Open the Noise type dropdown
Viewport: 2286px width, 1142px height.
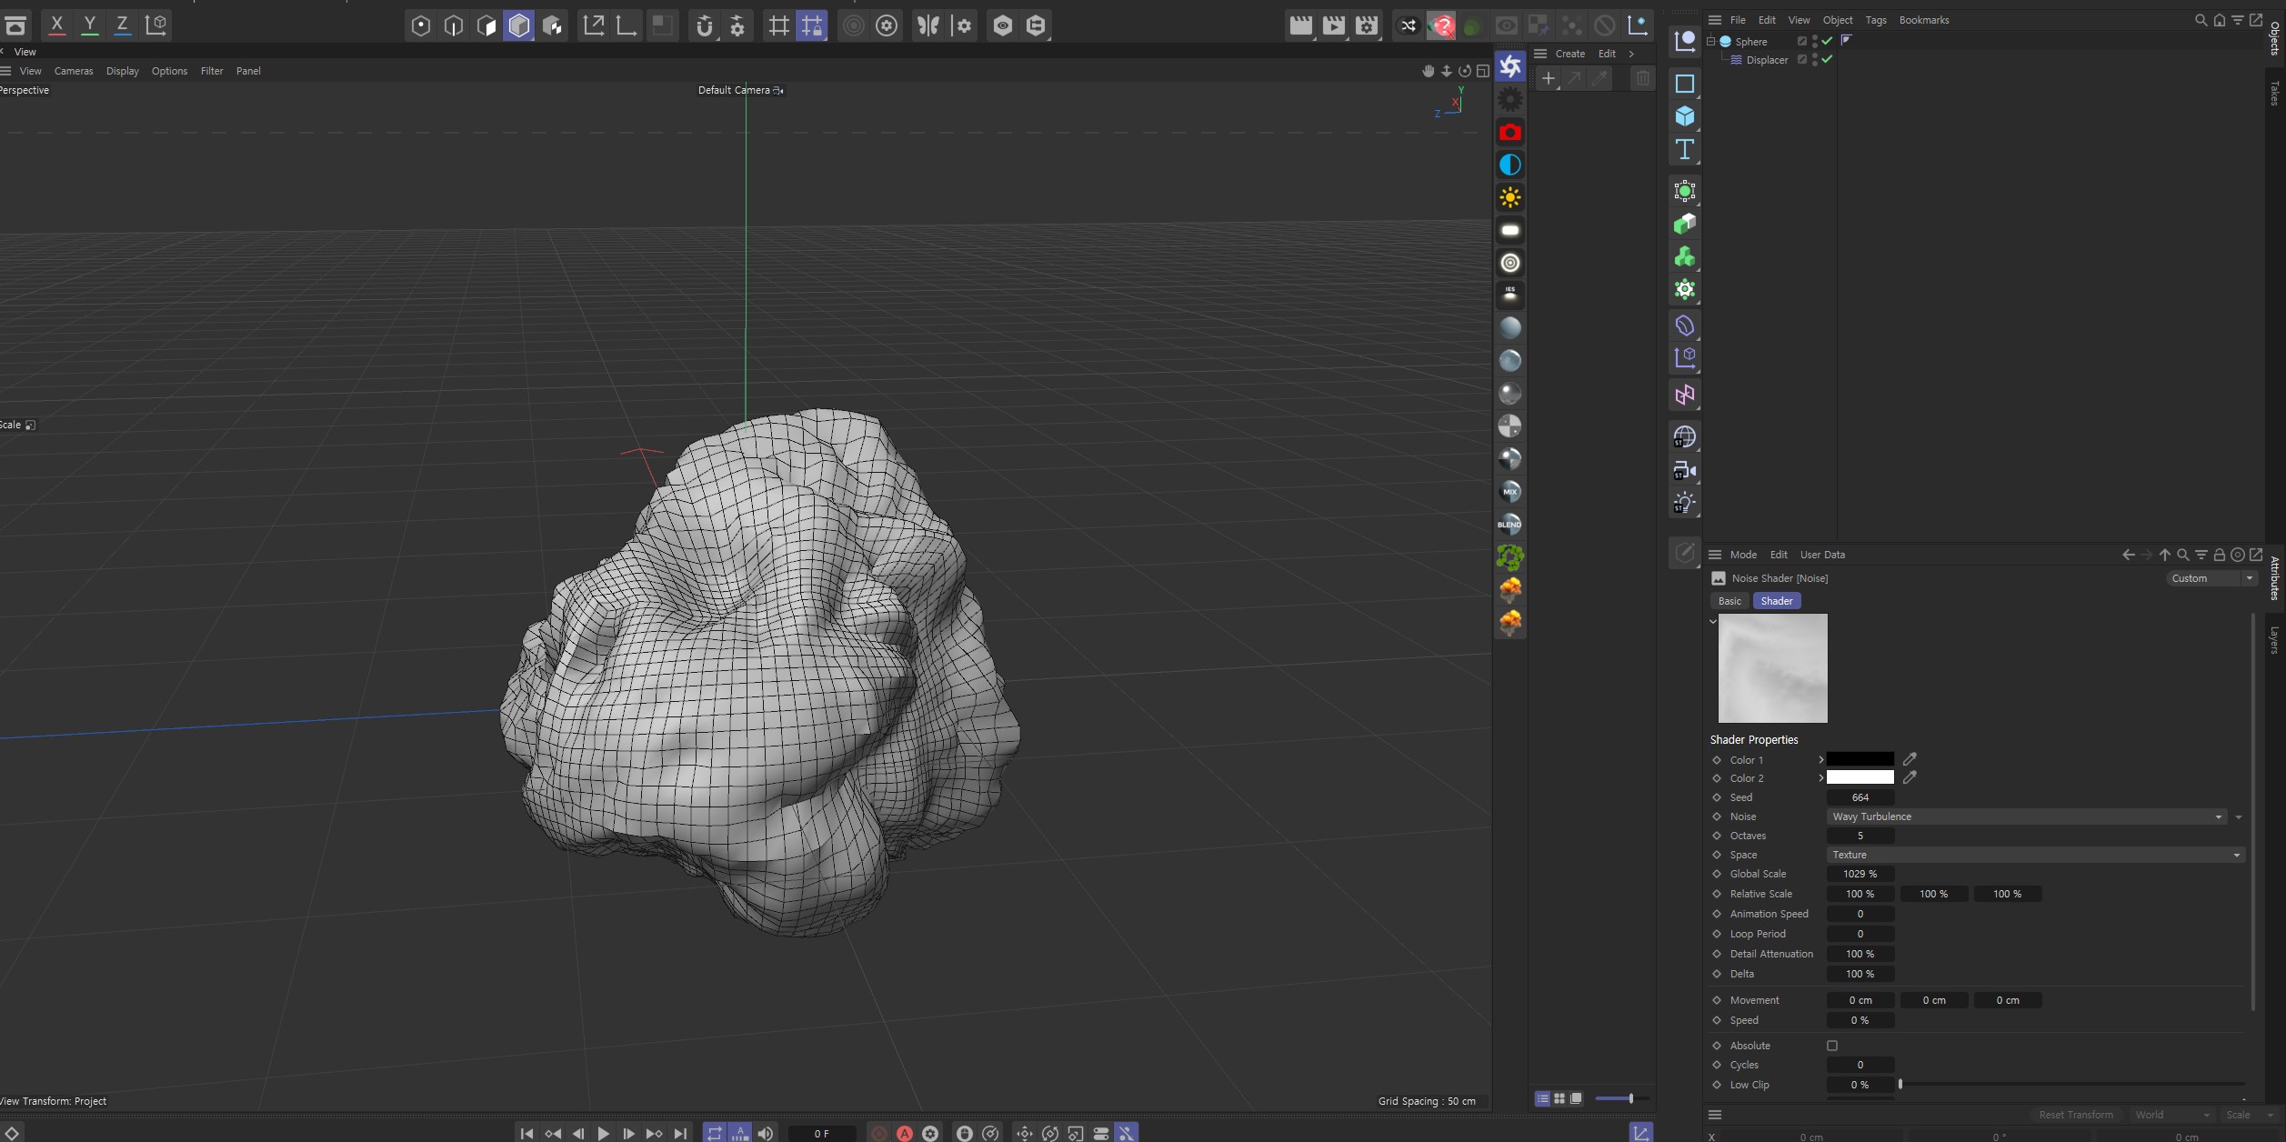coord(2026,816)
